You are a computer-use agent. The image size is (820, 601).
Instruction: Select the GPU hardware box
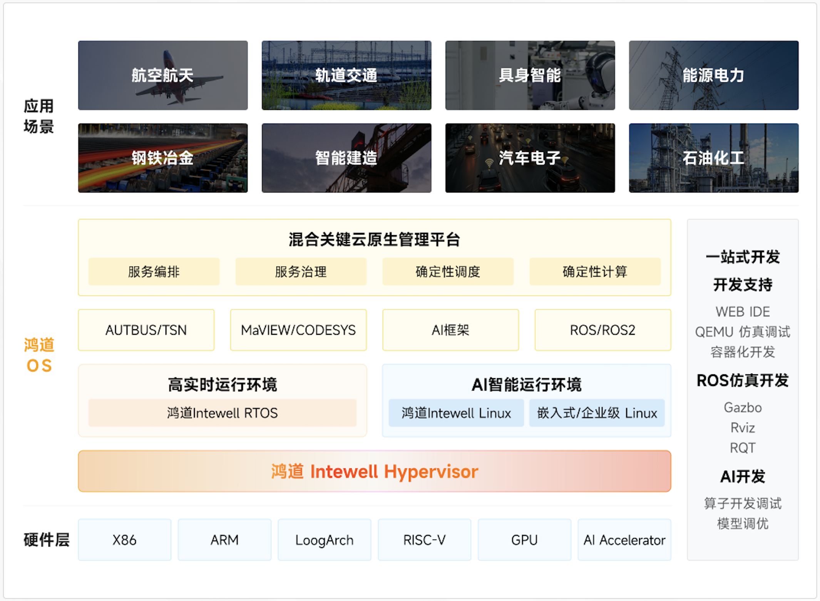click(524, 540)
